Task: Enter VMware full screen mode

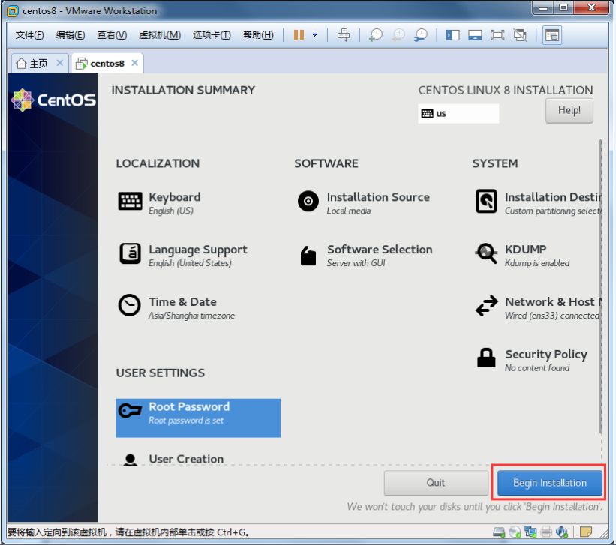Action: tap(497, 35)
